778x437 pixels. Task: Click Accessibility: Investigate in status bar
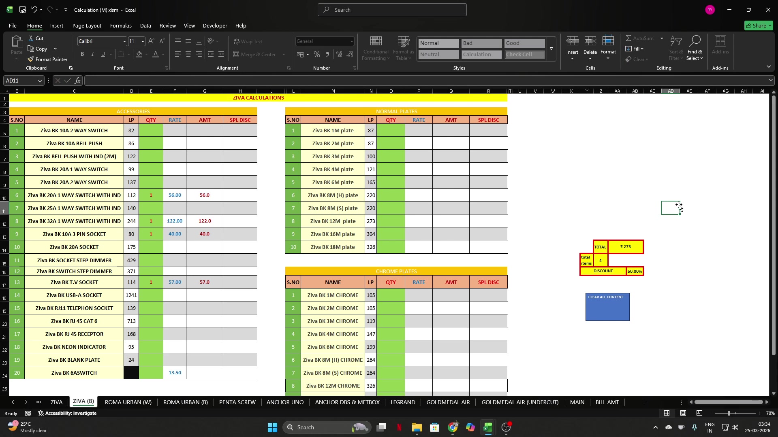(x=67, y=413)
